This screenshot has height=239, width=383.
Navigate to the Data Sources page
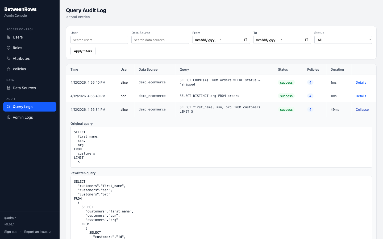point(25,88)
